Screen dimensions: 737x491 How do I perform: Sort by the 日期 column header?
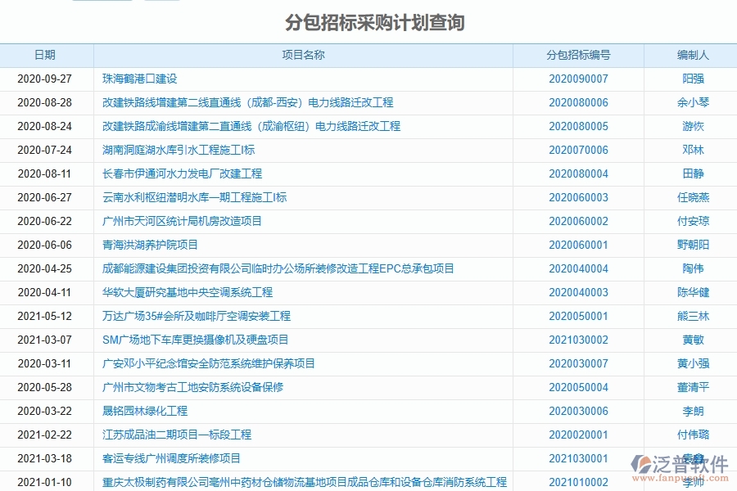(46, 55)
